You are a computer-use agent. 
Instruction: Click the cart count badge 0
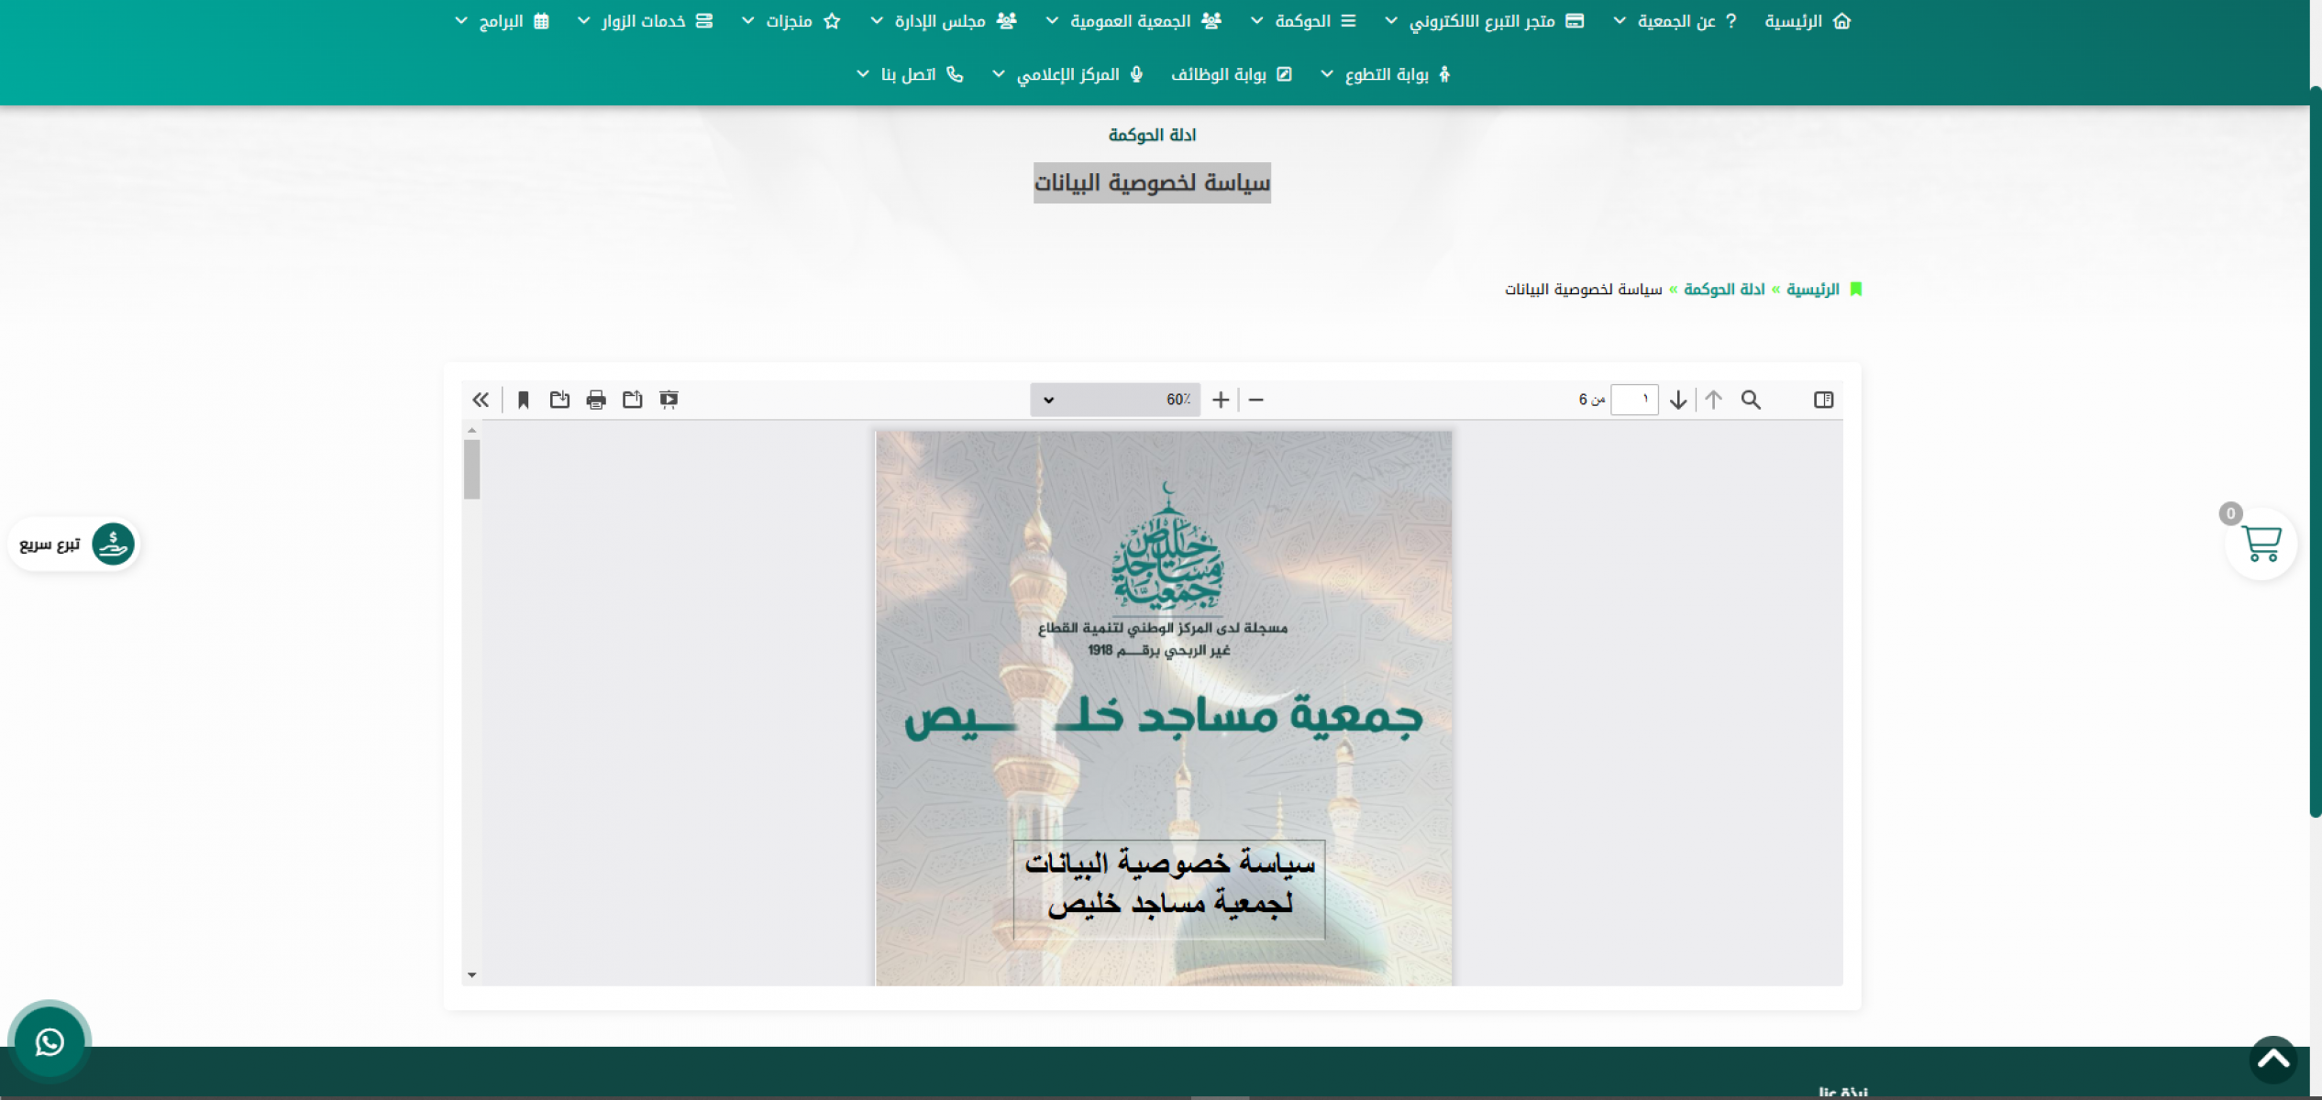2231,513
